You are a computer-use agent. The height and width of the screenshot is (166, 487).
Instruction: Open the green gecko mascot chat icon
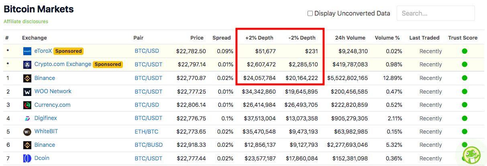(x=472, y=153)
